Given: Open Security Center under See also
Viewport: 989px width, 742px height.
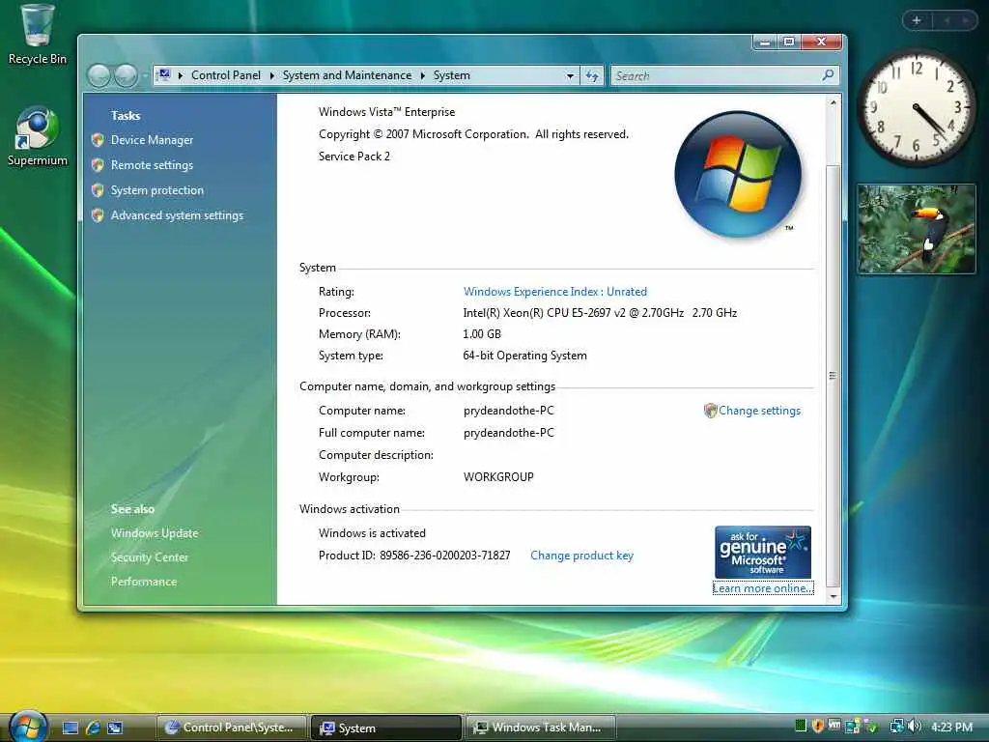Looking at the screenshot, I should [150, 557].
